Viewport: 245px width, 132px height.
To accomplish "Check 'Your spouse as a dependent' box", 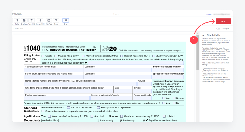I will 98,107.
